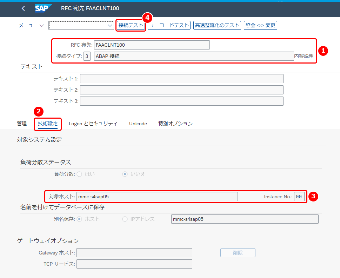Click the 削除 button in gateway options

click(238, 253)
